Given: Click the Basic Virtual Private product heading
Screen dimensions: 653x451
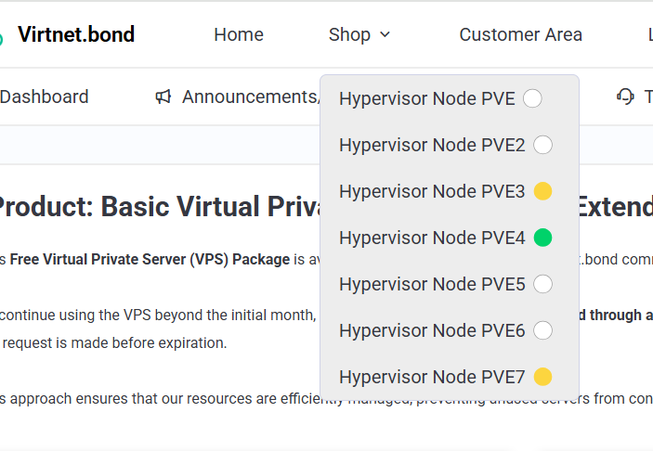Looking at the screenshot, I should (158, 207).
